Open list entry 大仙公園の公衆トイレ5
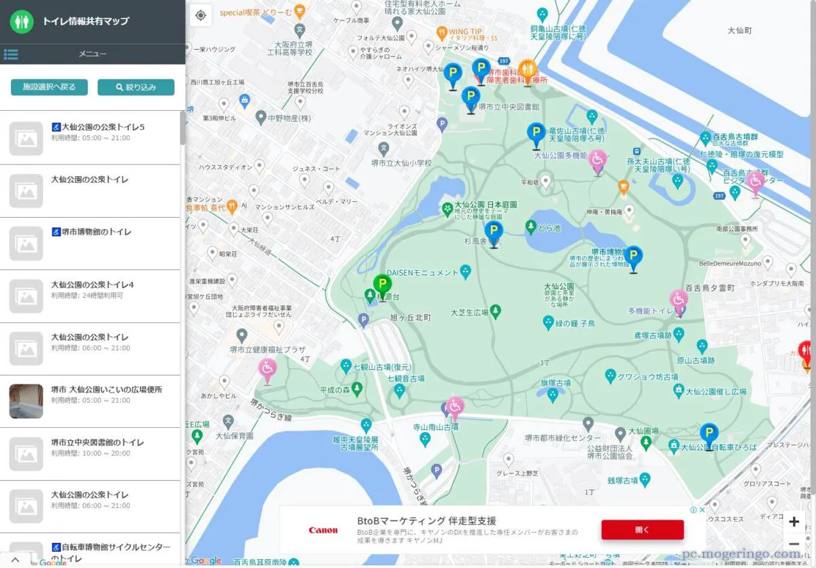The height and width of the screenshot is (568, 816). [x=90, y=138]
